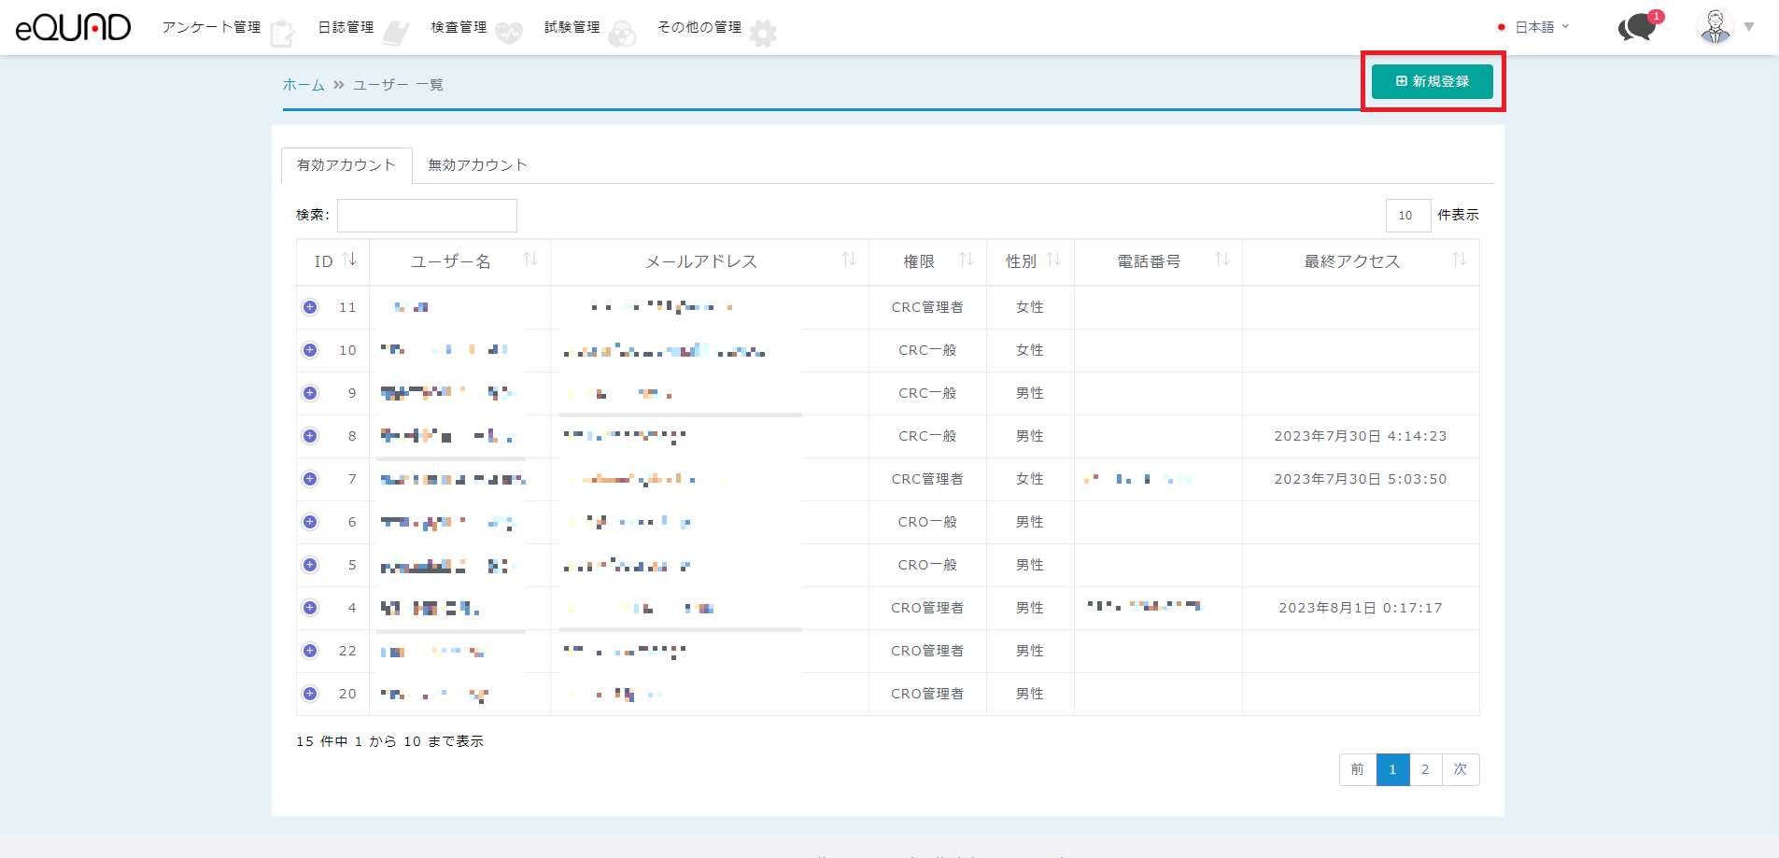Sort by 電話番号 column arrows
The image size is (1779, 858).
tap(1221, 260)
